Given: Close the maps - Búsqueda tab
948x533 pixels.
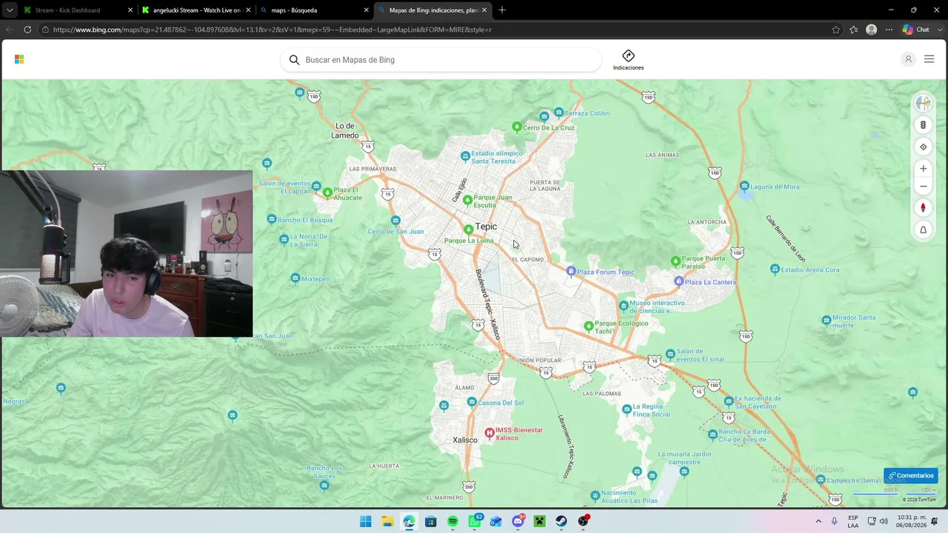Looking at the screenshot, I should point(366,10).
